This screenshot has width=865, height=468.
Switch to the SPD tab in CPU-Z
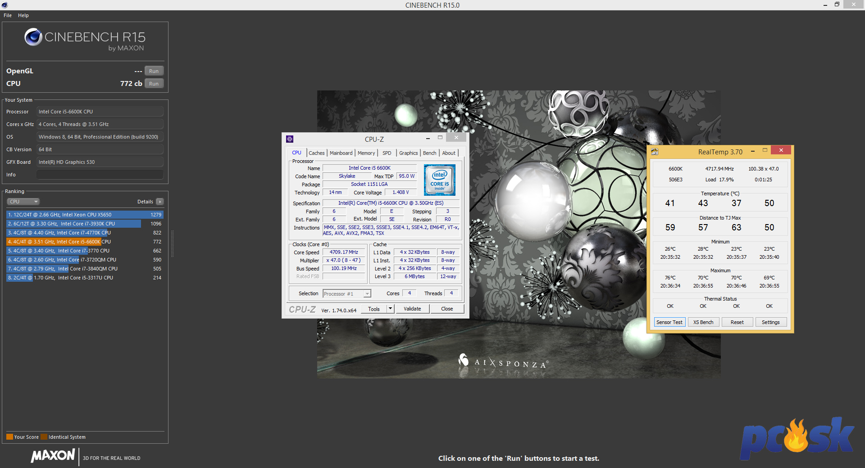(x=387, y=153)
